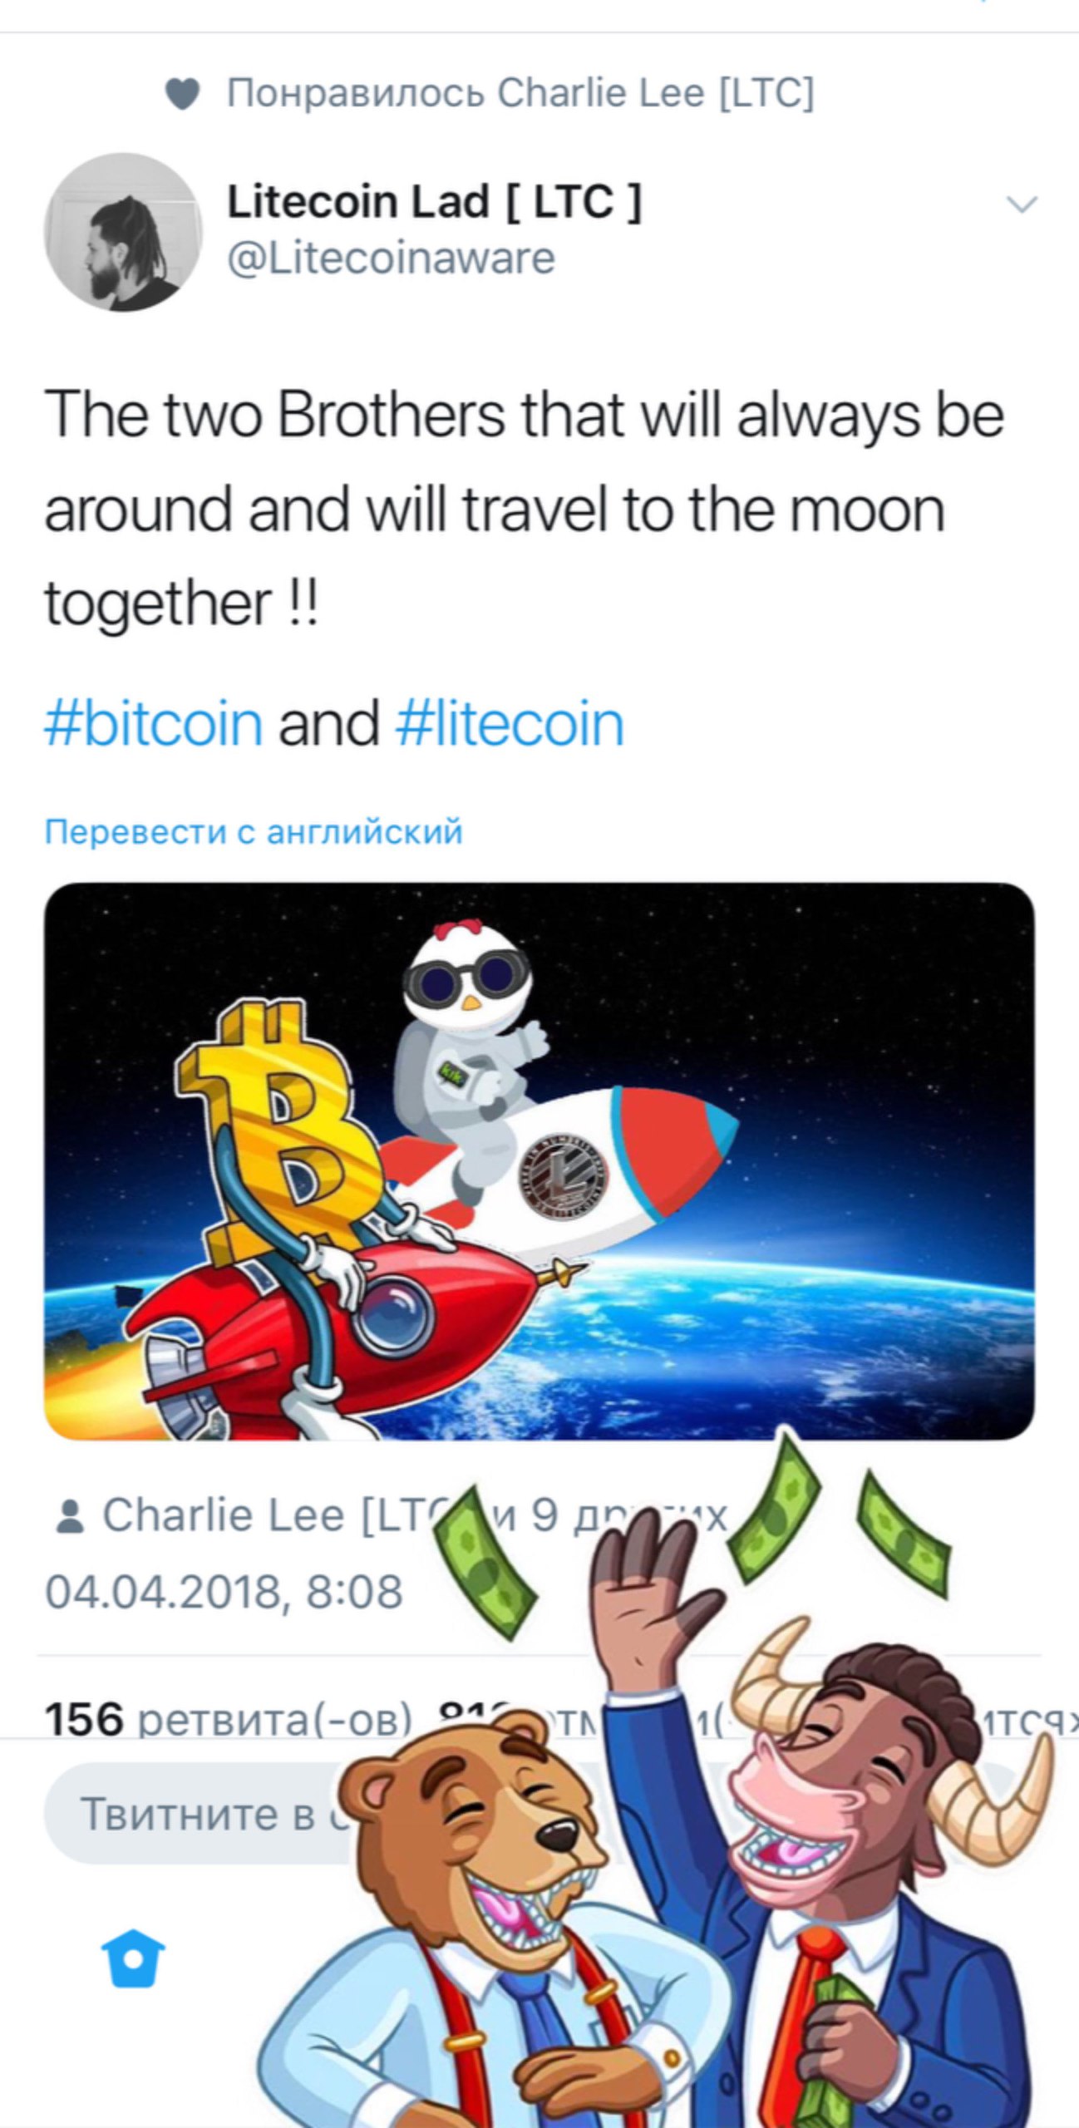Open Charlie Lee [LTC] from the liked-by line
Image resolution: width=1079 pixels, height=2128 pixels.
click(x=656, y=92)
